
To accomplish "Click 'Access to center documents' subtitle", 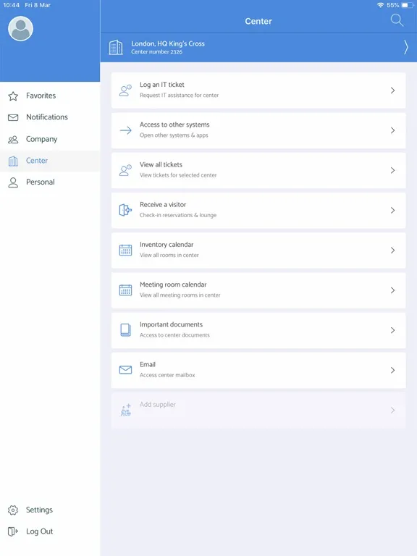I will [x=174, y=335].
